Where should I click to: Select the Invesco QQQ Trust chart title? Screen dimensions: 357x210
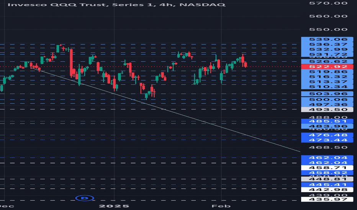click(116, 5)
